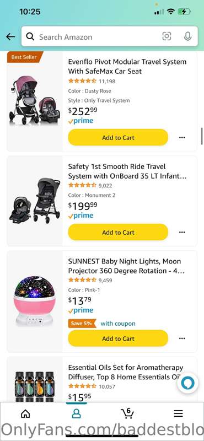
Task: Tap the Save 5% coupon badge
Action: [x=82, y=324]
